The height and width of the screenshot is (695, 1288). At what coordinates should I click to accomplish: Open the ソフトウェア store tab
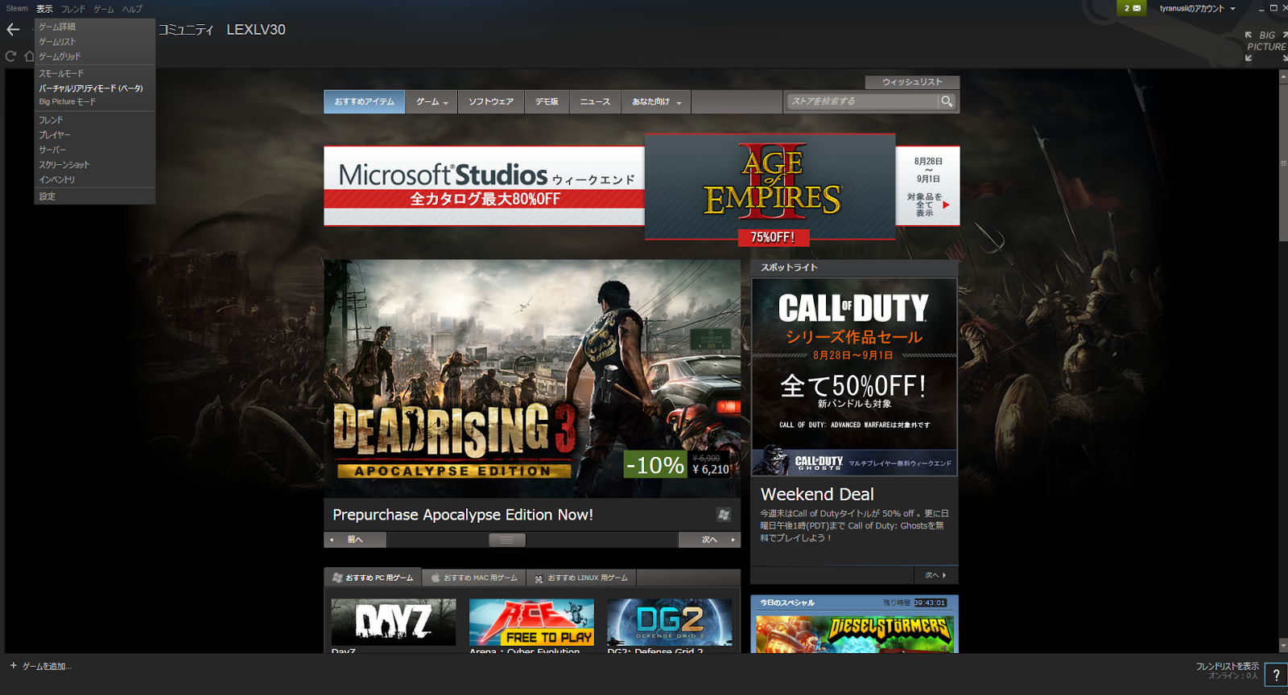tap(491, 102)
